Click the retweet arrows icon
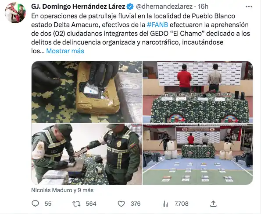The width and height of the screenshot is (261, 214). coord(77,204)
